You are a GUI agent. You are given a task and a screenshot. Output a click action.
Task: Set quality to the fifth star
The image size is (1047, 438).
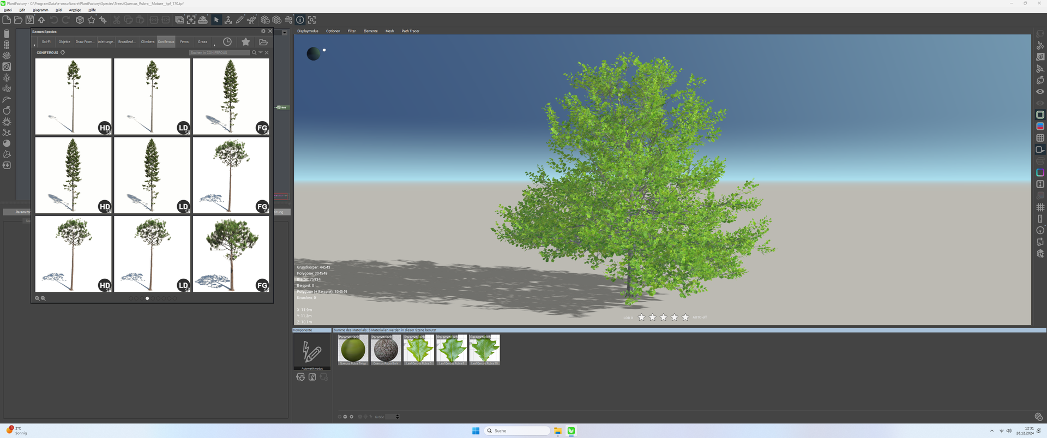pyautogui.click(x=685, y=317)
